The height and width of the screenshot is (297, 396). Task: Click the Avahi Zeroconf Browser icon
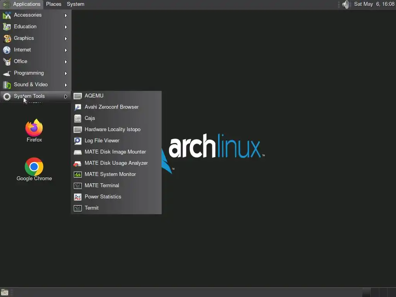(77, 107)
